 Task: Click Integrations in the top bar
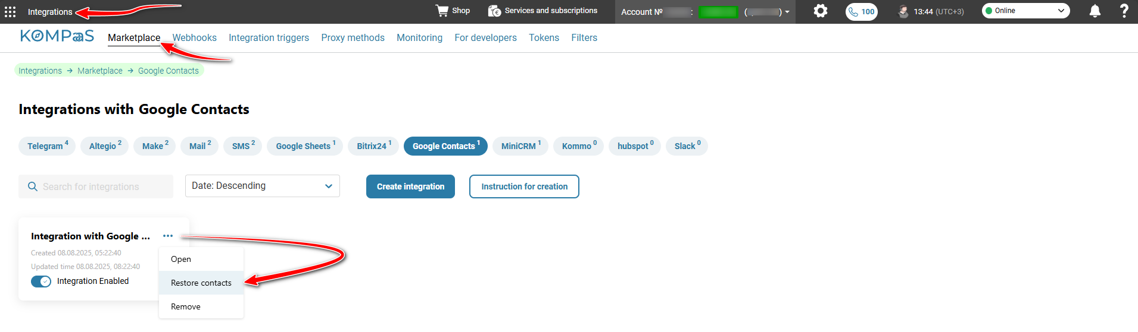click(50, 12)
